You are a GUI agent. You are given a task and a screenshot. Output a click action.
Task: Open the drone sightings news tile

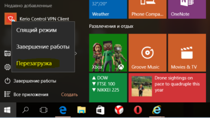[167, 88]
